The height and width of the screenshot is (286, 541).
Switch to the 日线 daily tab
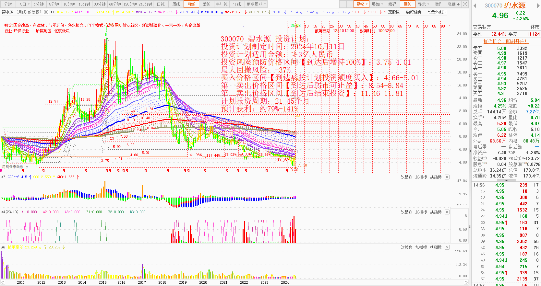click(x=161, y=4)
